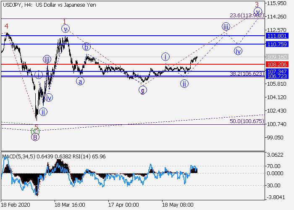Select the orange wave 4 label
This screenshot has height=210, width=294.
click(x=6, y=26)
